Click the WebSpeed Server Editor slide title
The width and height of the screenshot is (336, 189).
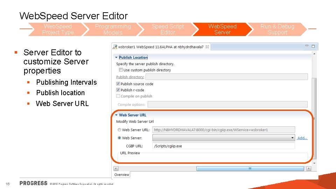(x=73, y=16)
